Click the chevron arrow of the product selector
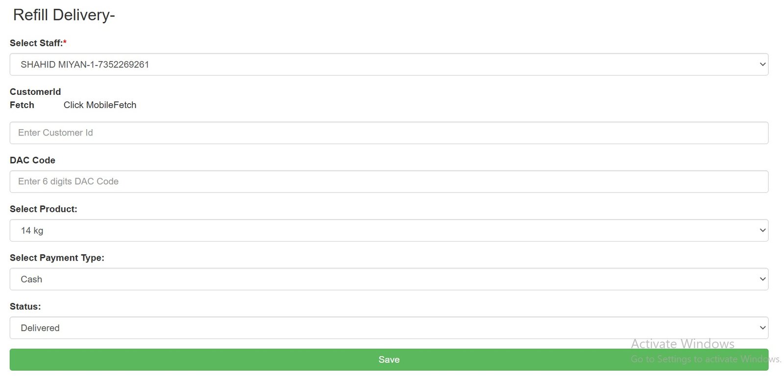This screenshot has height=379, width=784. (x=762, y=230)
